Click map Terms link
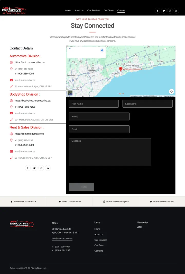Screen dimensions: 185x274 160,96
